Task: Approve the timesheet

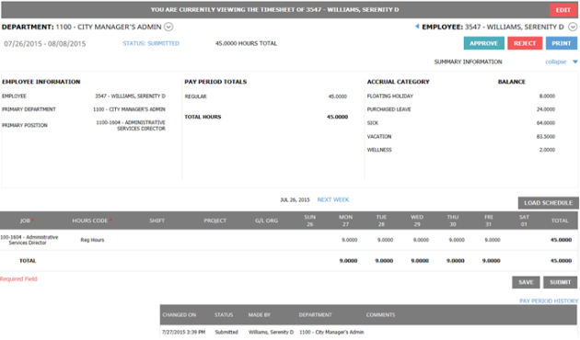Action: point(484,43)
